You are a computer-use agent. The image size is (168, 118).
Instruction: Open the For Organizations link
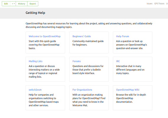pyautogui.click(x=82, y=90)
